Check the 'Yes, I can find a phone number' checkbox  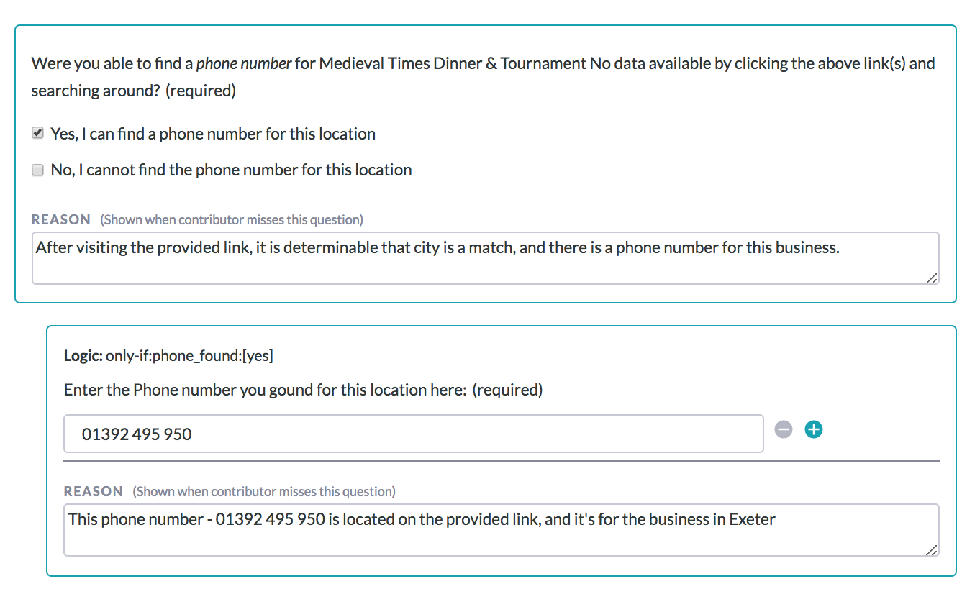(x=37, y=134)
